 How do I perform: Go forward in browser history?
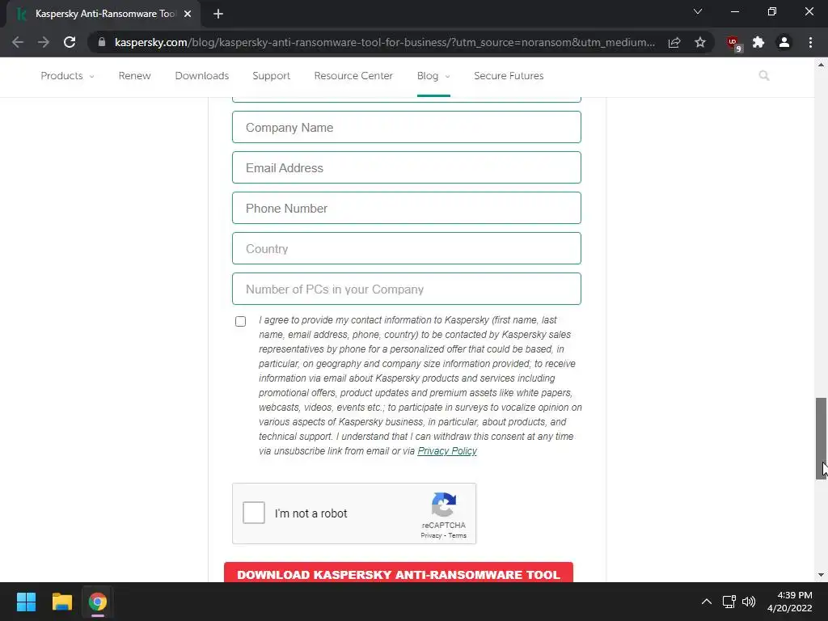point(44,42)
